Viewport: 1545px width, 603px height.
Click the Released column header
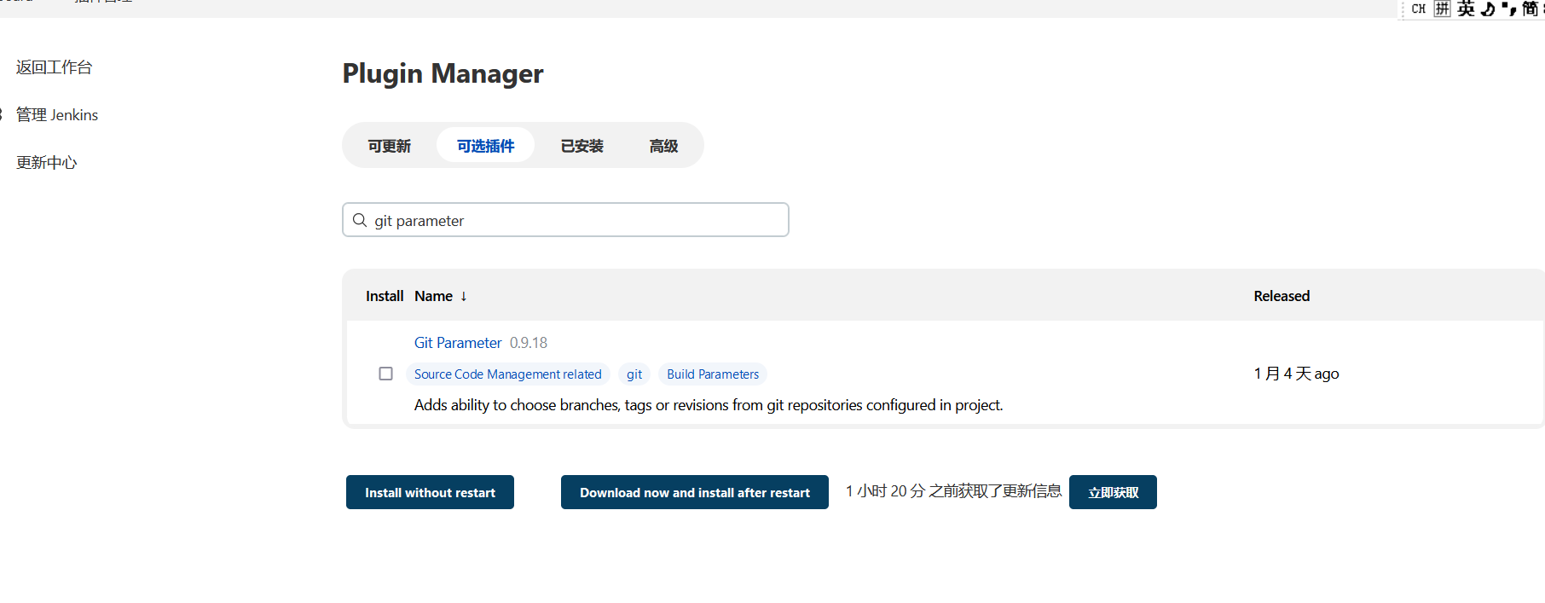point(1282,296)
